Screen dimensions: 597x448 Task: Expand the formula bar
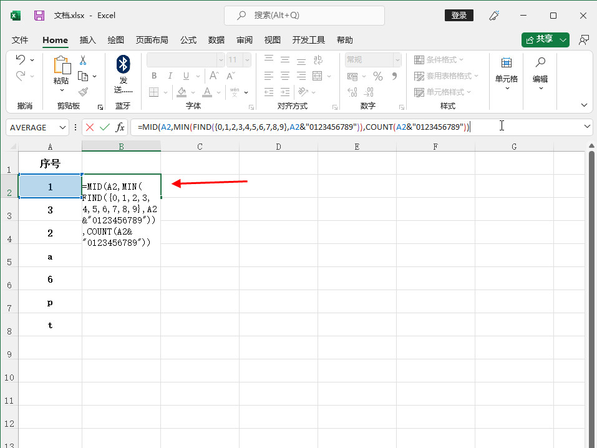click(587, 126)
